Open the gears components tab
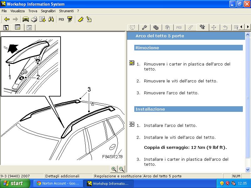Viewport: 251px width, 188px height. tap(156, 28)
